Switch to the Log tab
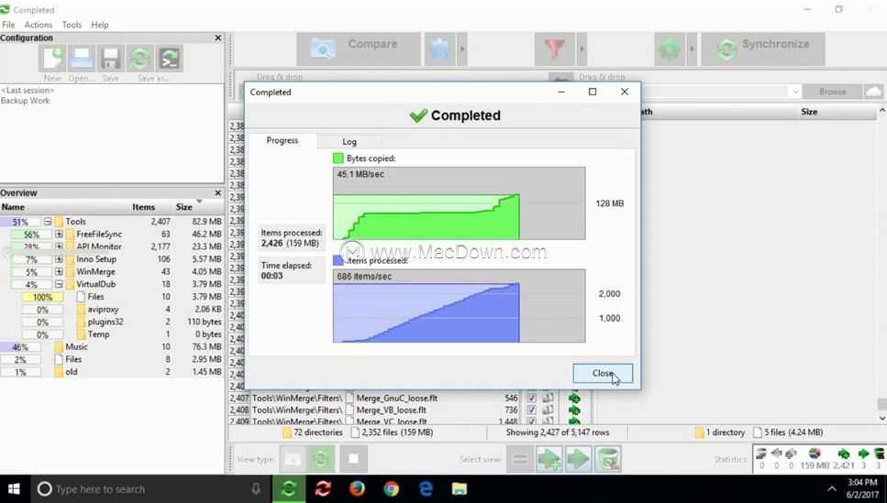This screenshot has height=503, width=887. [349, 141]
